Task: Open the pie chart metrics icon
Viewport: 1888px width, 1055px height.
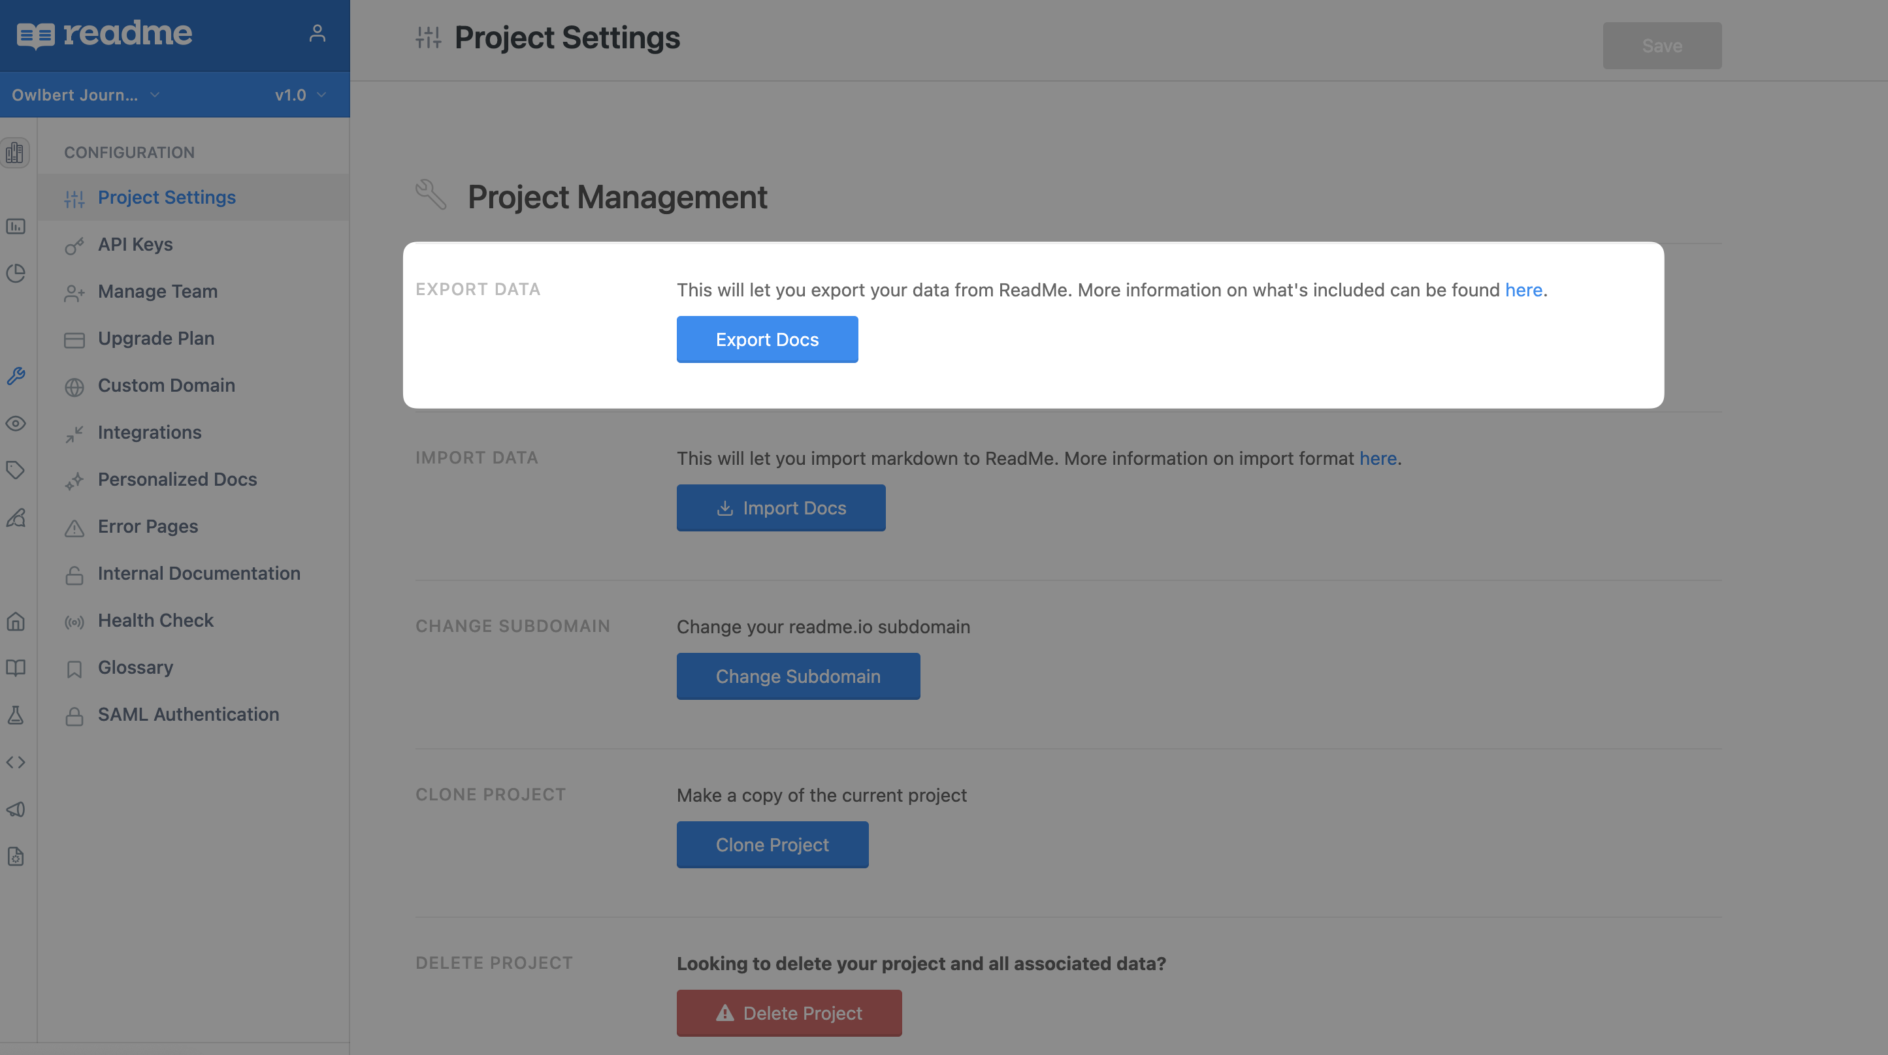Action: pyautogui.click(x=16, y=274)
